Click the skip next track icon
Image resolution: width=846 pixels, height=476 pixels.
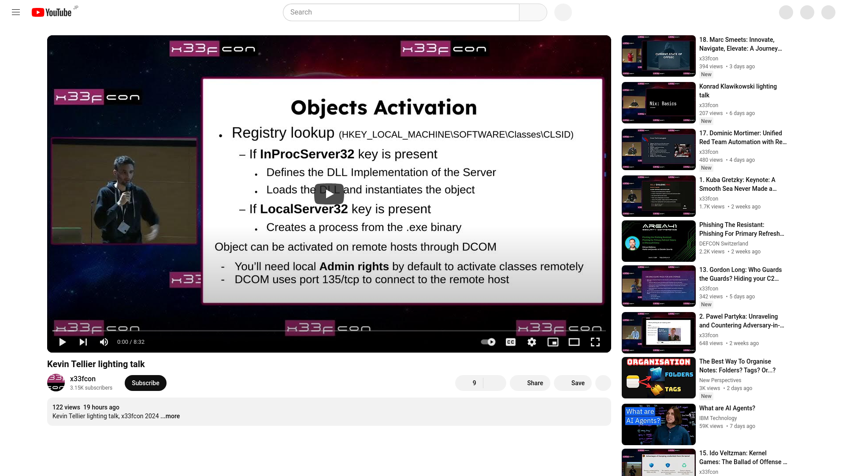coord(83,342)
